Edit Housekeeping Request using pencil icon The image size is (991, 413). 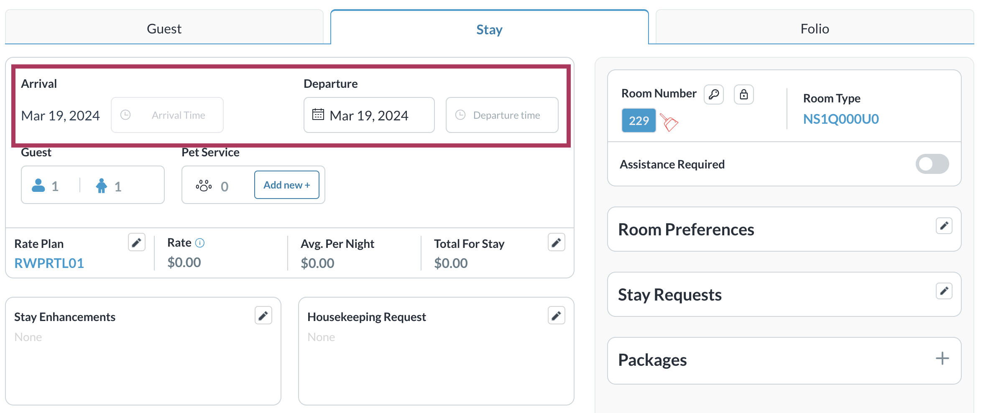pyautogui.click(x=556, y=316)
